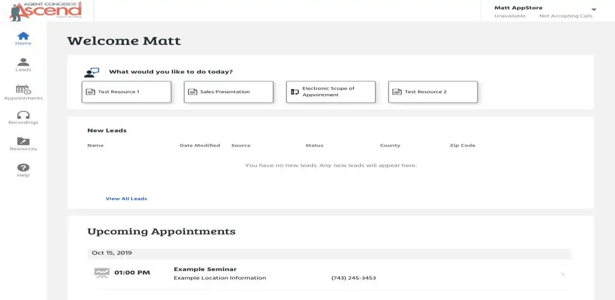The image size is (615, 300).
Task: Click the Home icon in sidebar
Action: tap(23, 36)
